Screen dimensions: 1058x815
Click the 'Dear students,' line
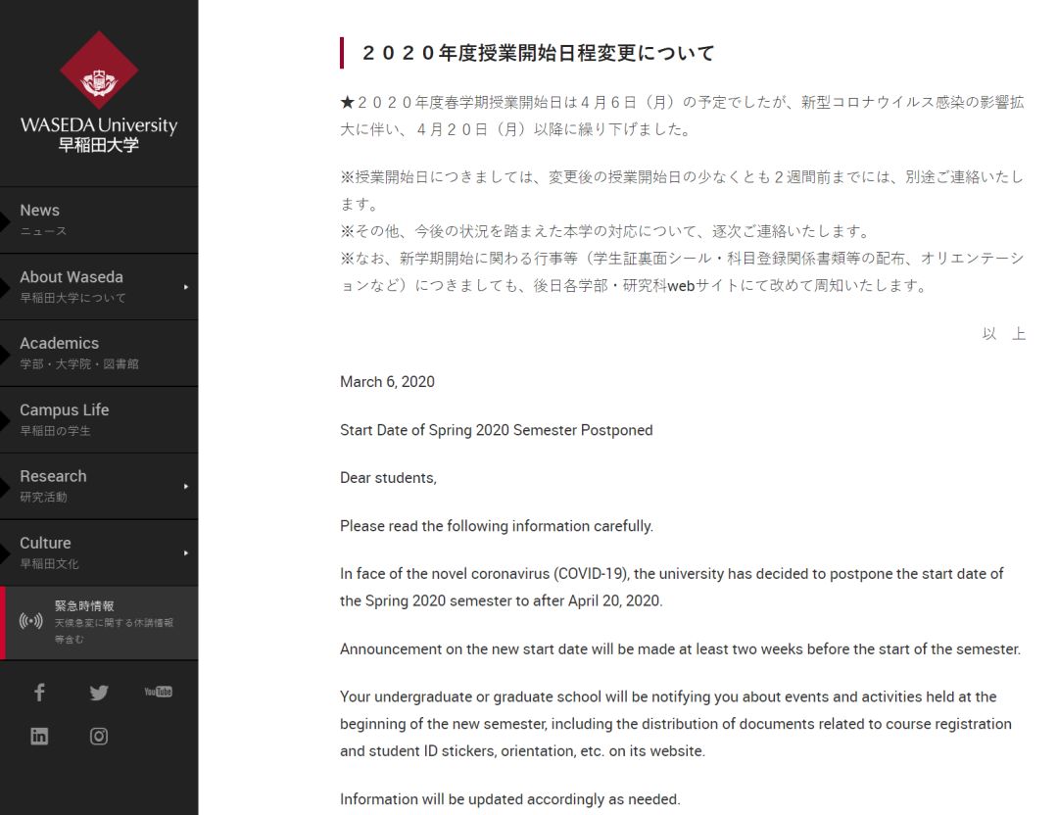(389, 478)
